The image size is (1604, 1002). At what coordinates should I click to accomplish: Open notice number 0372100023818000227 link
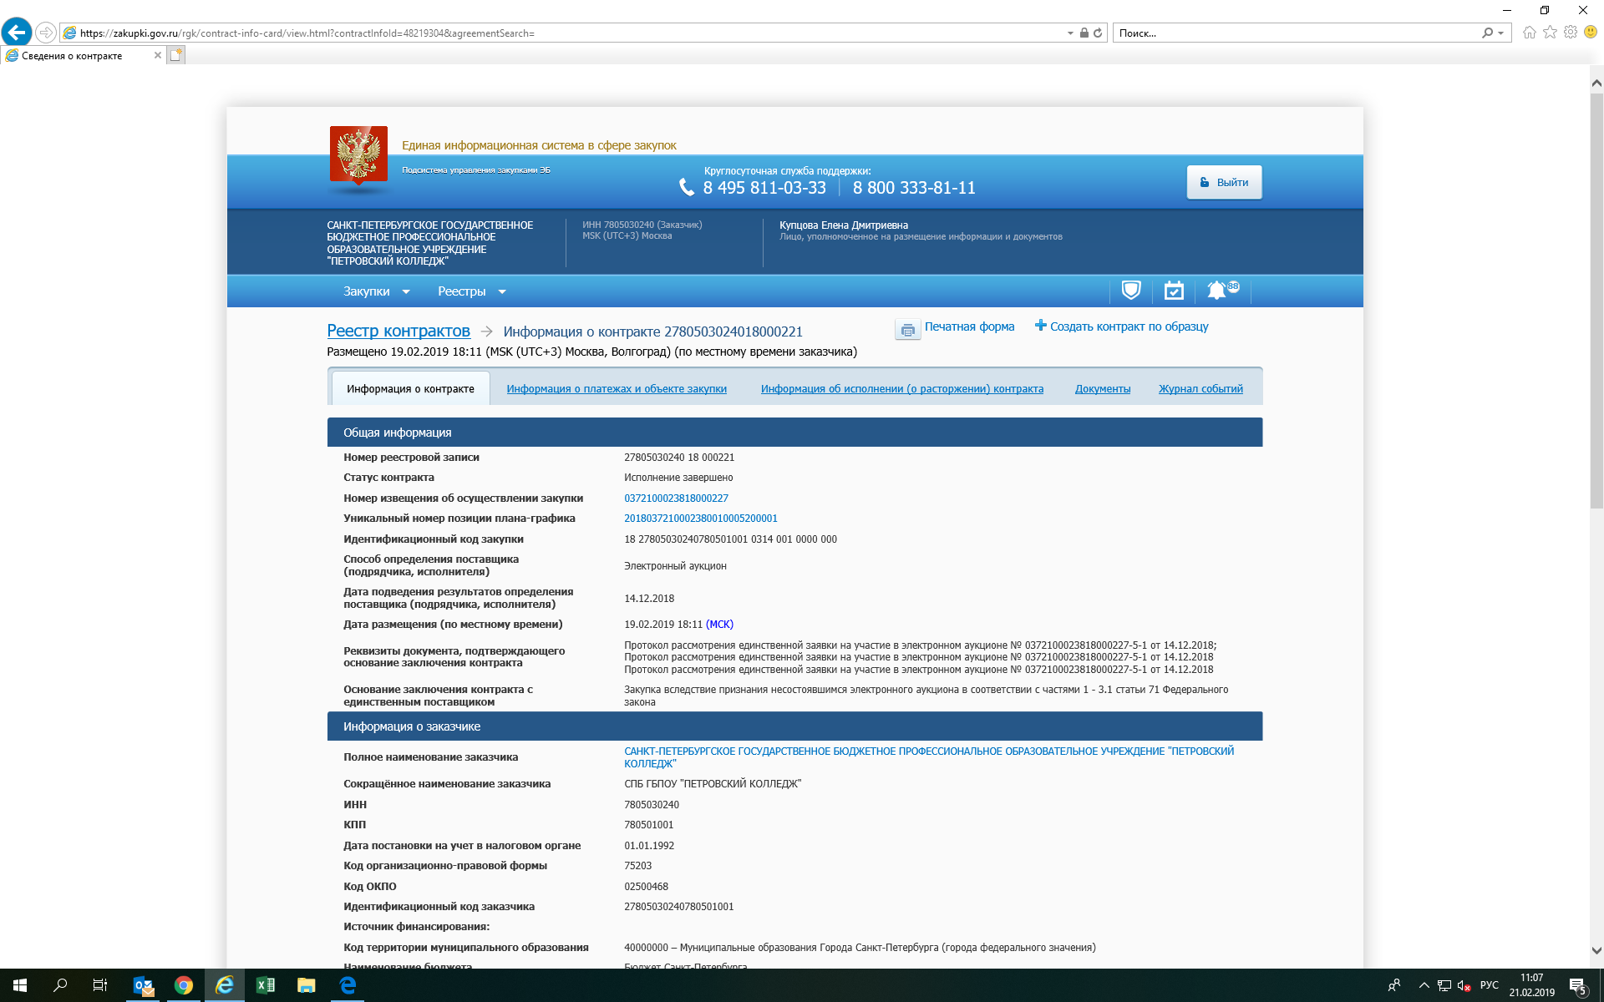pos(676,498)
